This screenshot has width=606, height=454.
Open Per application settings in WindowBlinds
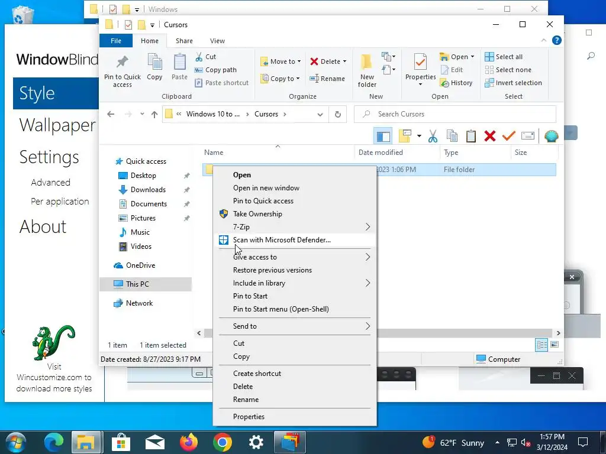pyautogui.click(x=60, y=201)
